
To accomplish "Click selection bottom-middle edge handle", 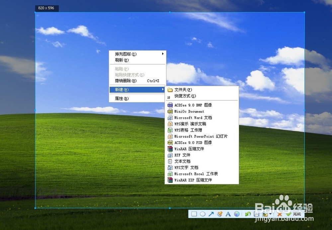I will 170,208.
